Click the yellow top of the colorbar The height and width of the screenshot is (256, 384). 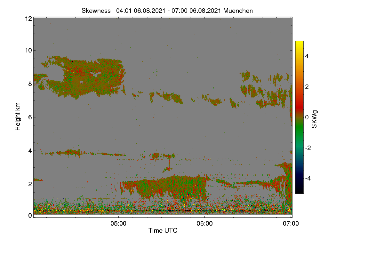pyautogui.click(x=299, y=44)
